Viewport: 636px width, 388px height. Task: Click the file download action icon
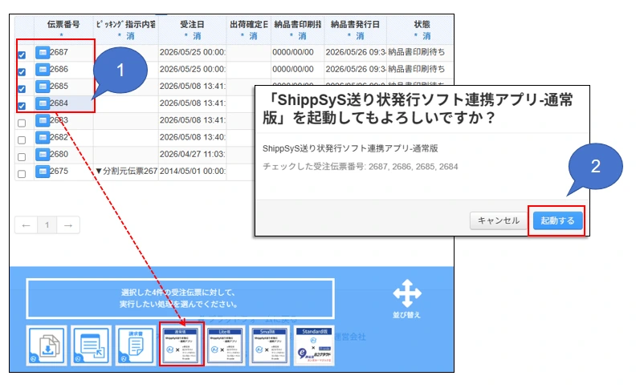click(x=47, y=346)
